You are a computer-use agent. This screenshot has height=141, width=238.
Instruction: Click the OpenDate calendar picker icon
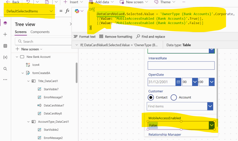point(178,82)
